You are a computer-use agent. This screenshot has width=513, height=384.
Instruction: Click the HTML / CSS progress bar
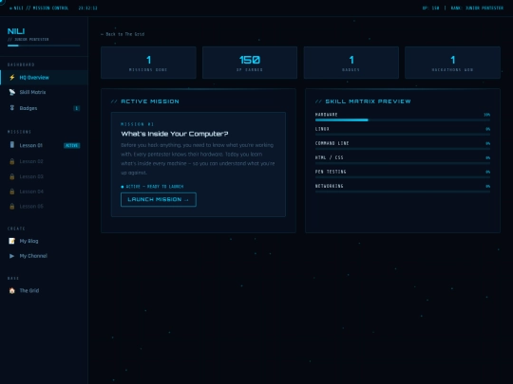click(x=403, y=163)
